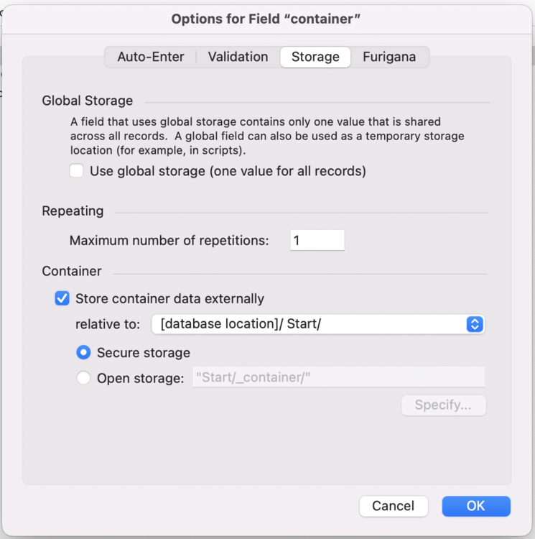Click the Maximum number of repetitions field
535x539 pixels.
317,240
